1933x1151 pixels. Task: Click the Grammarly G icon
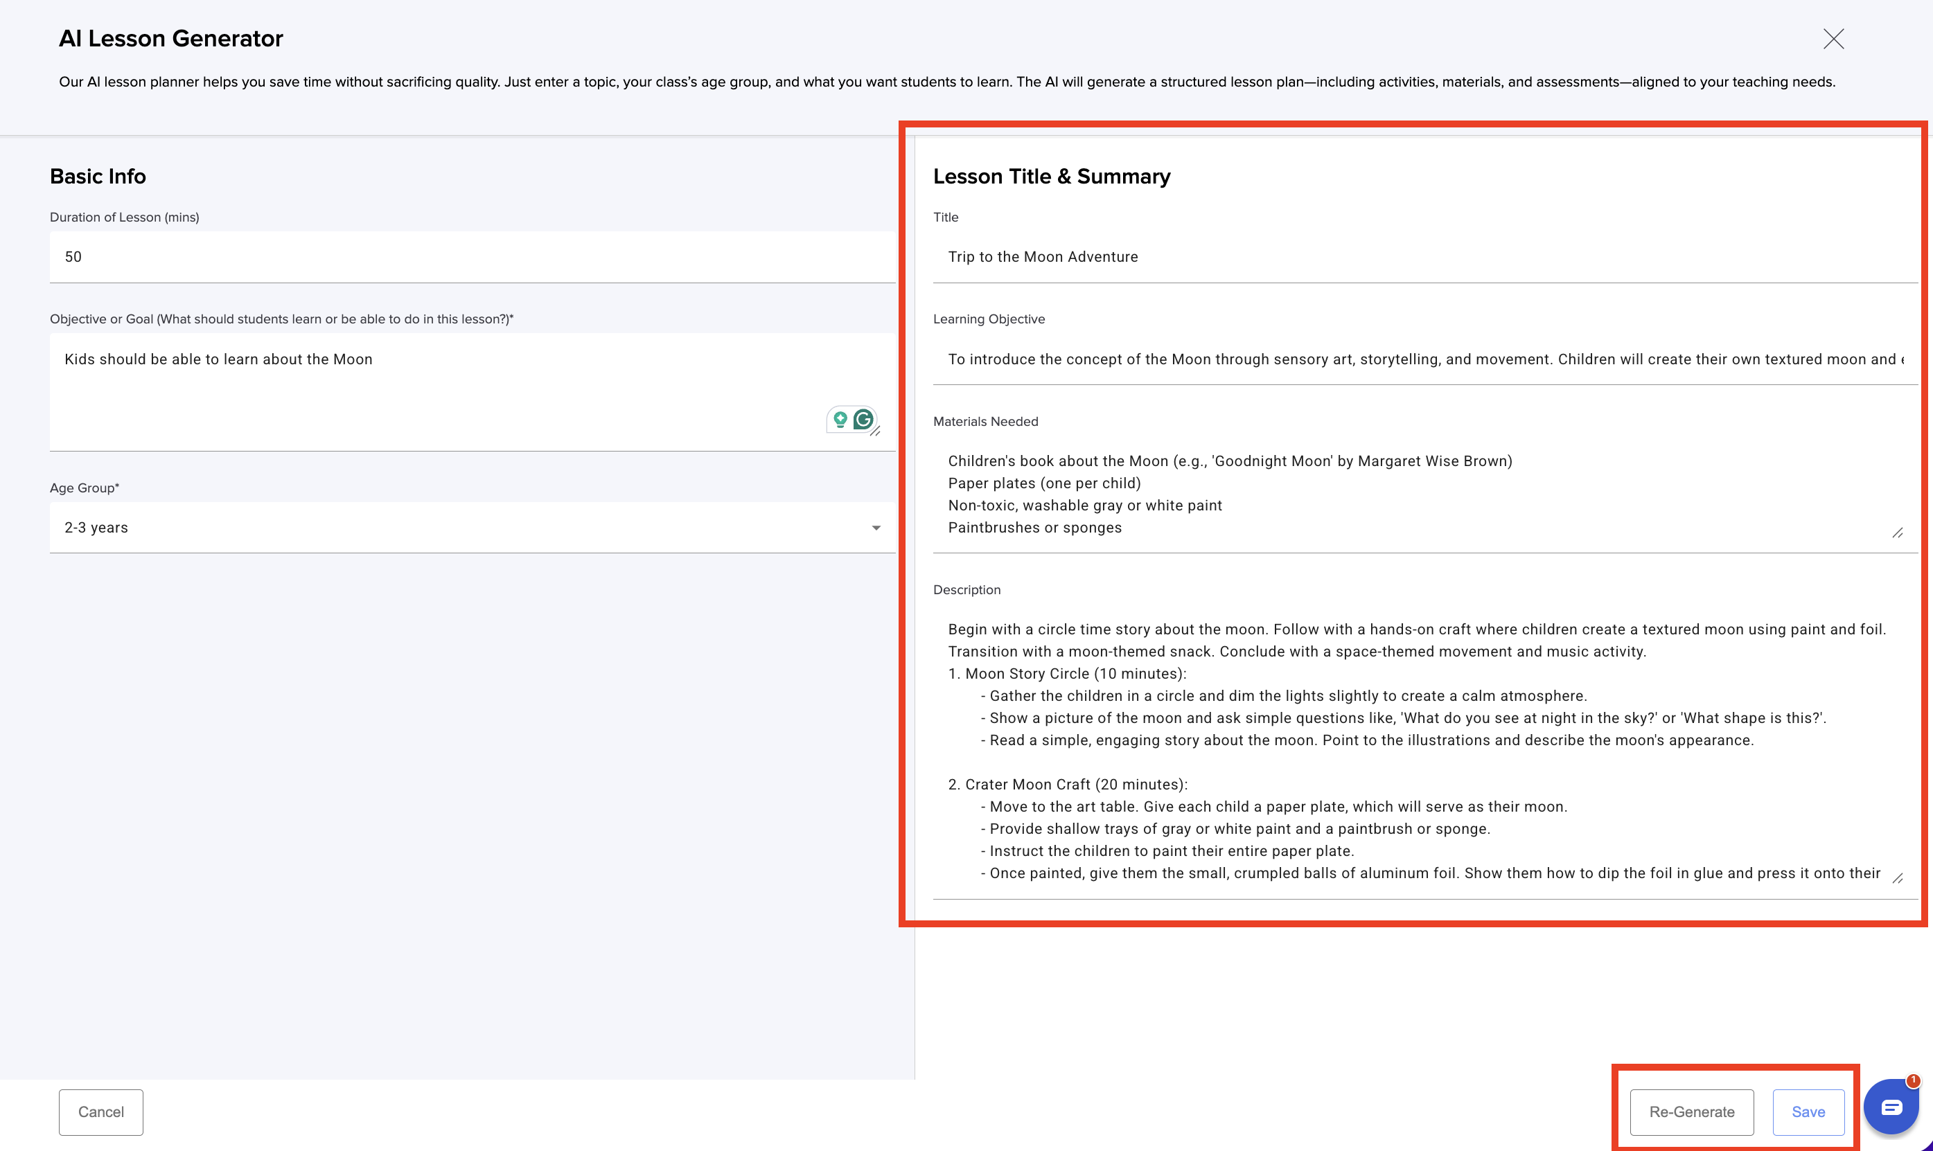[863, 420]
